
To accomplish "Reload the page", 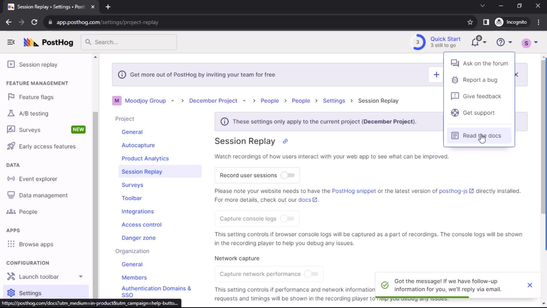I will 34,22.
